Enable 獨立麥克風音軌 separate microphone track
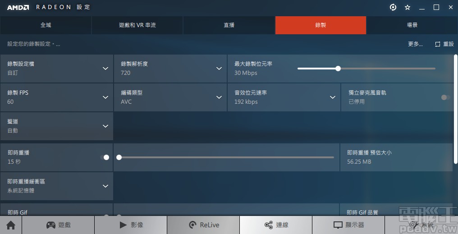 (445, 97)
